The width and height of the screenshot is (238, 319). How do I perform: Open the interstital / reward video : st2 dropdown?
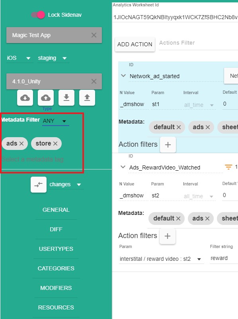[162, 259]
